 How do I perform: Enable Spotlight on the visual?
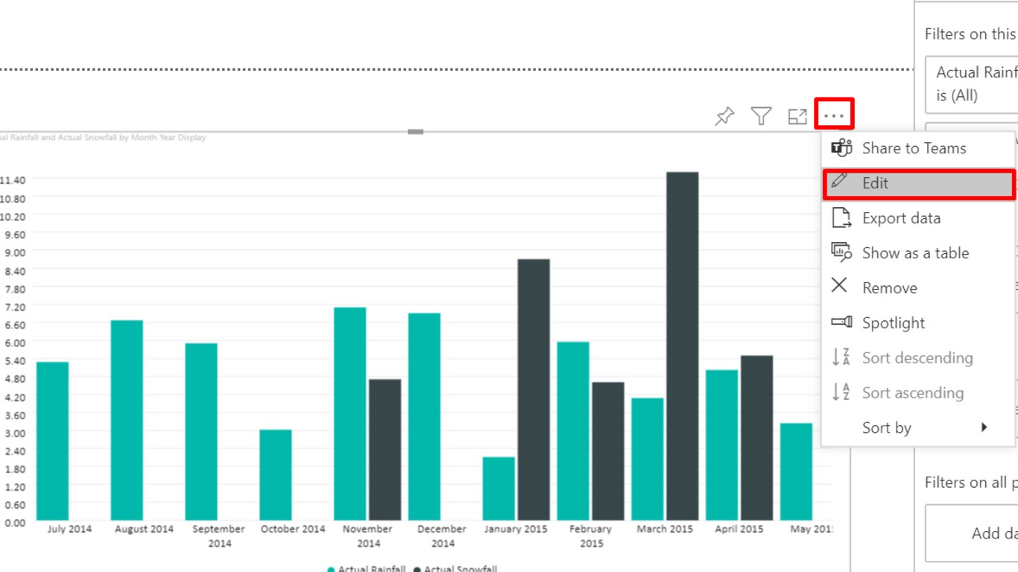918,323
